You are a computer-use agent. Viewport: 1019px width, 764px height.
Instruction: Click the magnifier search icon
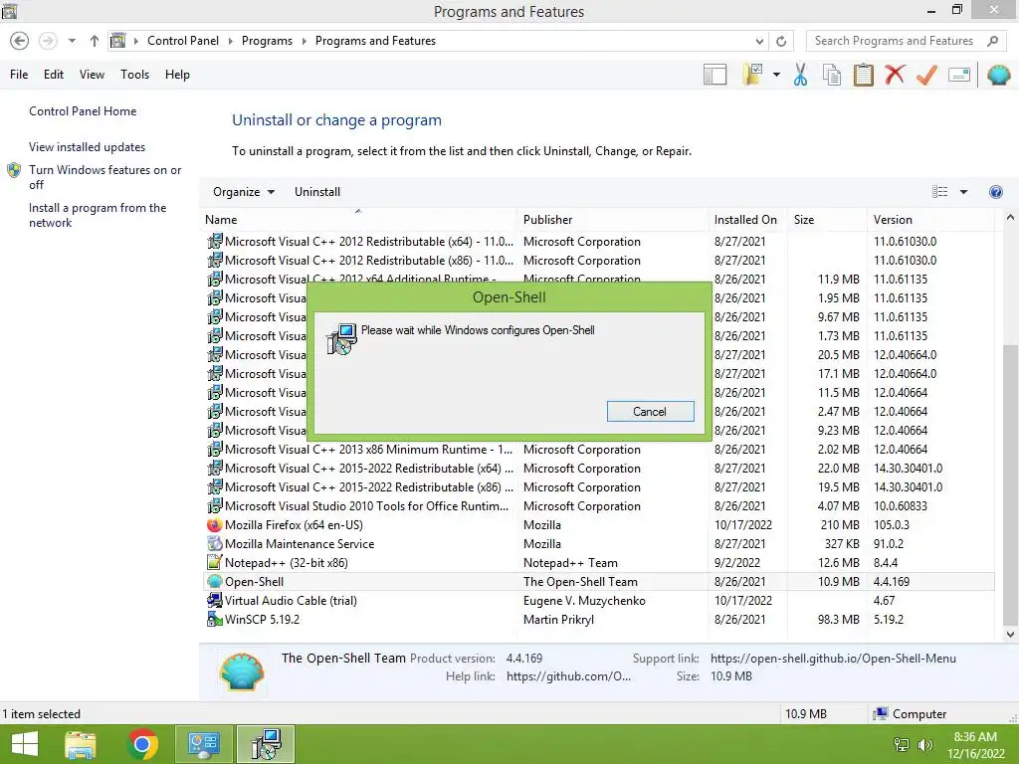(992, 41)
